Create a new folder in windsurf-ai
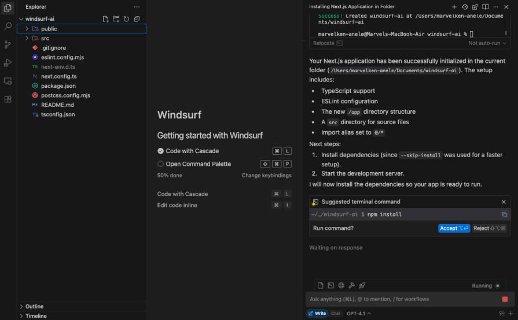This screenshot has width=518, height=320. pyautogui.click(x=116, y=19)
